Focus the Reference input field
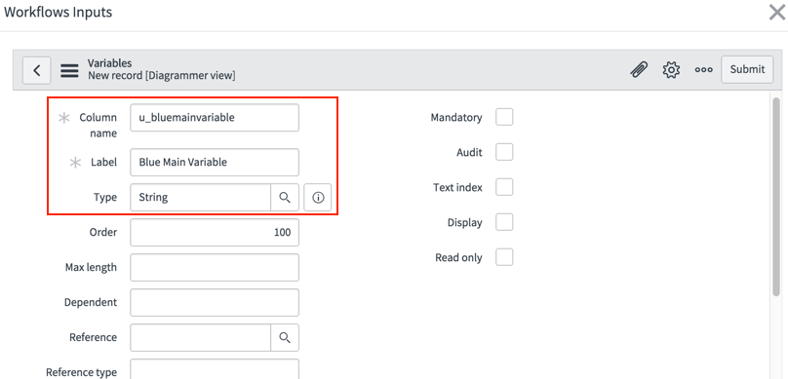 coord(201,337)
